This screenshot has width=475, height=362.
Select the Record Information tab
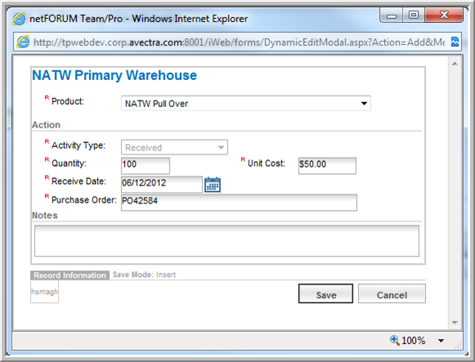(x=69, y=275)
